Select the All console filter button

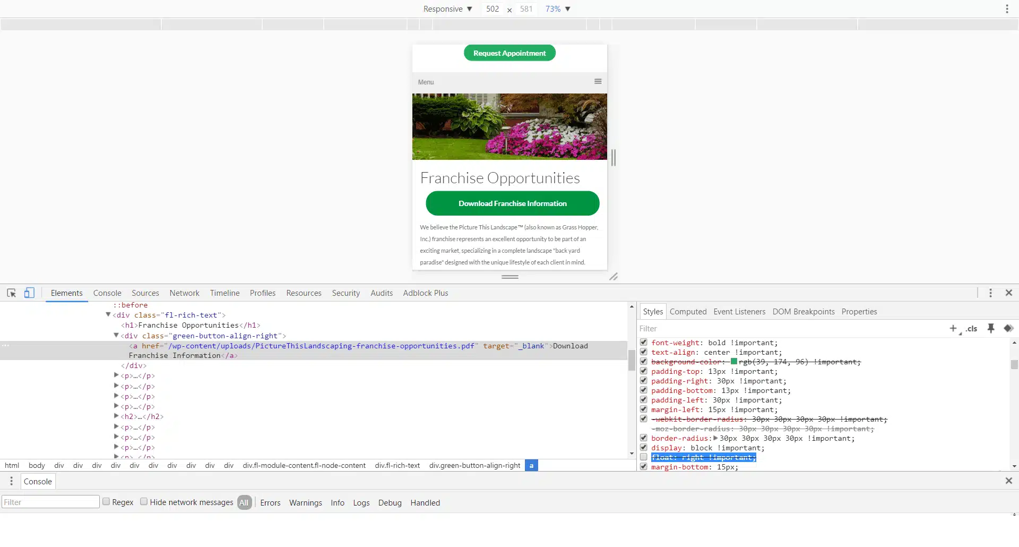click(244, 502)
